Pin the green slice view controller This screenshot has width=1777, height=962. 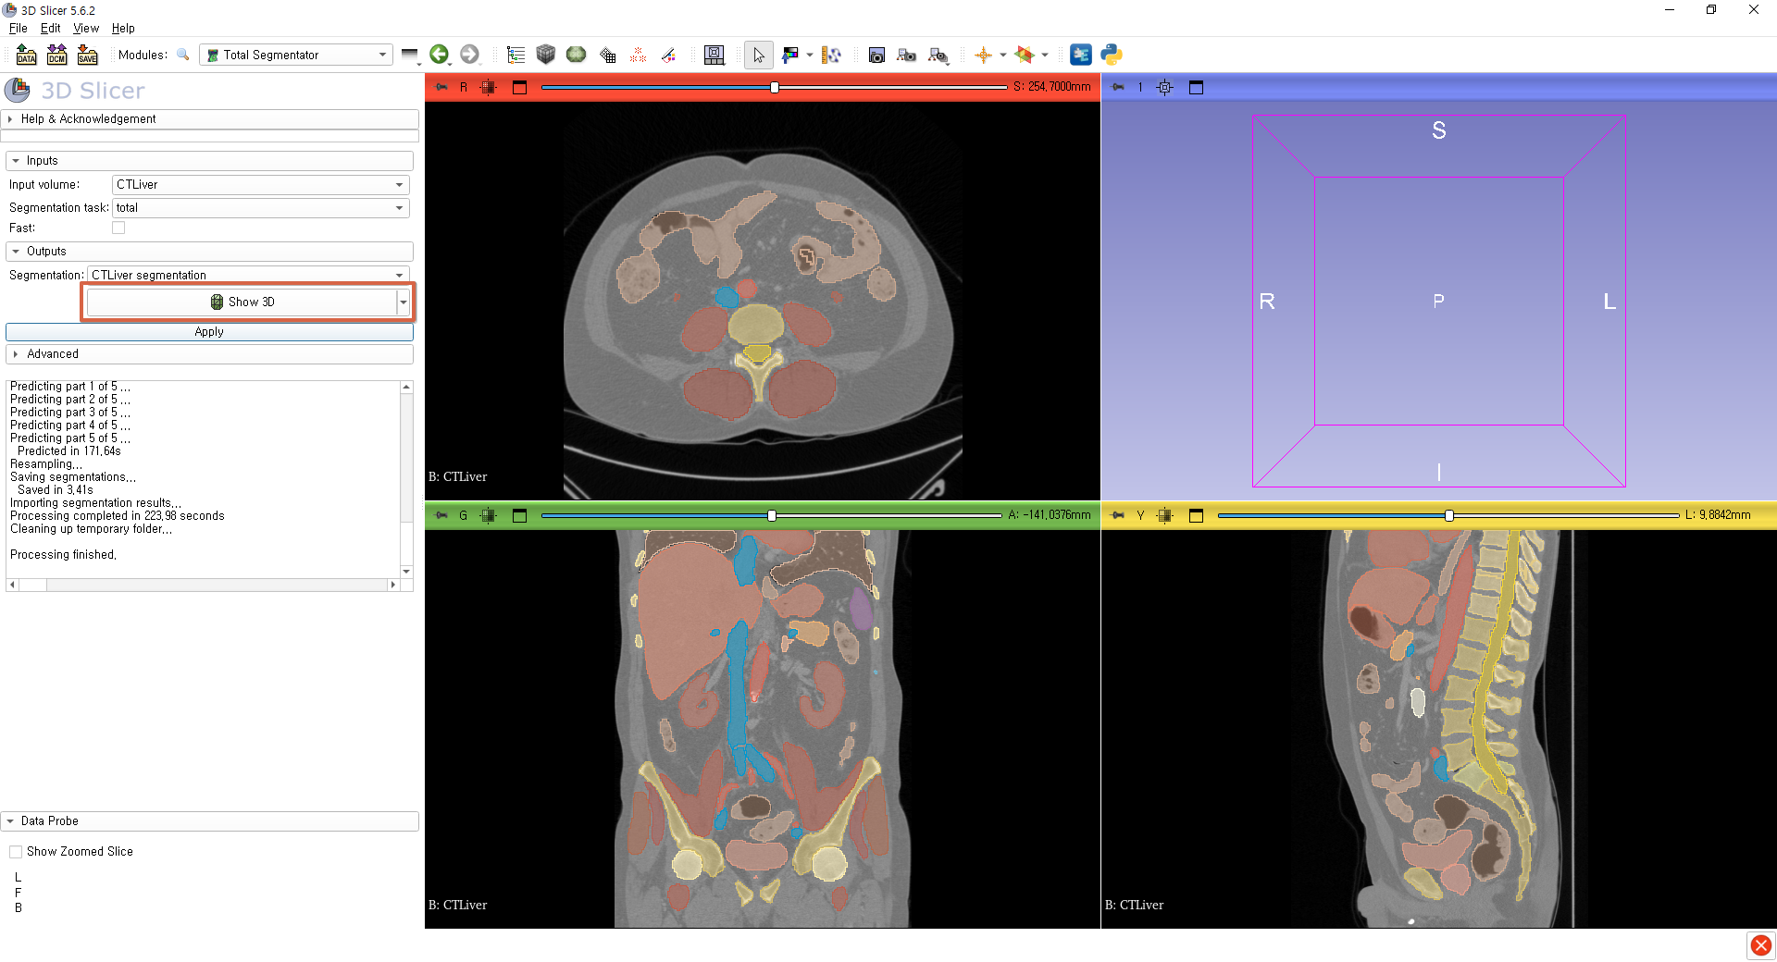[x=441, y=515]
